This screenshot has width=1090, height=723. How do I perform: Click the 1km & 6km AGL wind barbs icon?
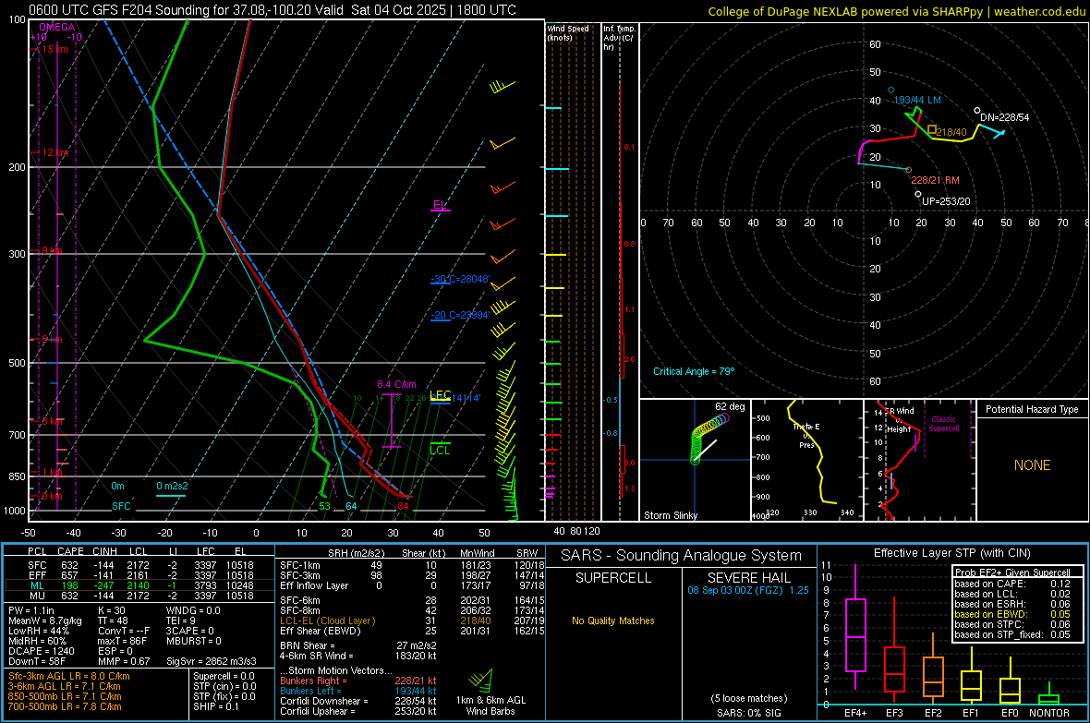point(482,681)
